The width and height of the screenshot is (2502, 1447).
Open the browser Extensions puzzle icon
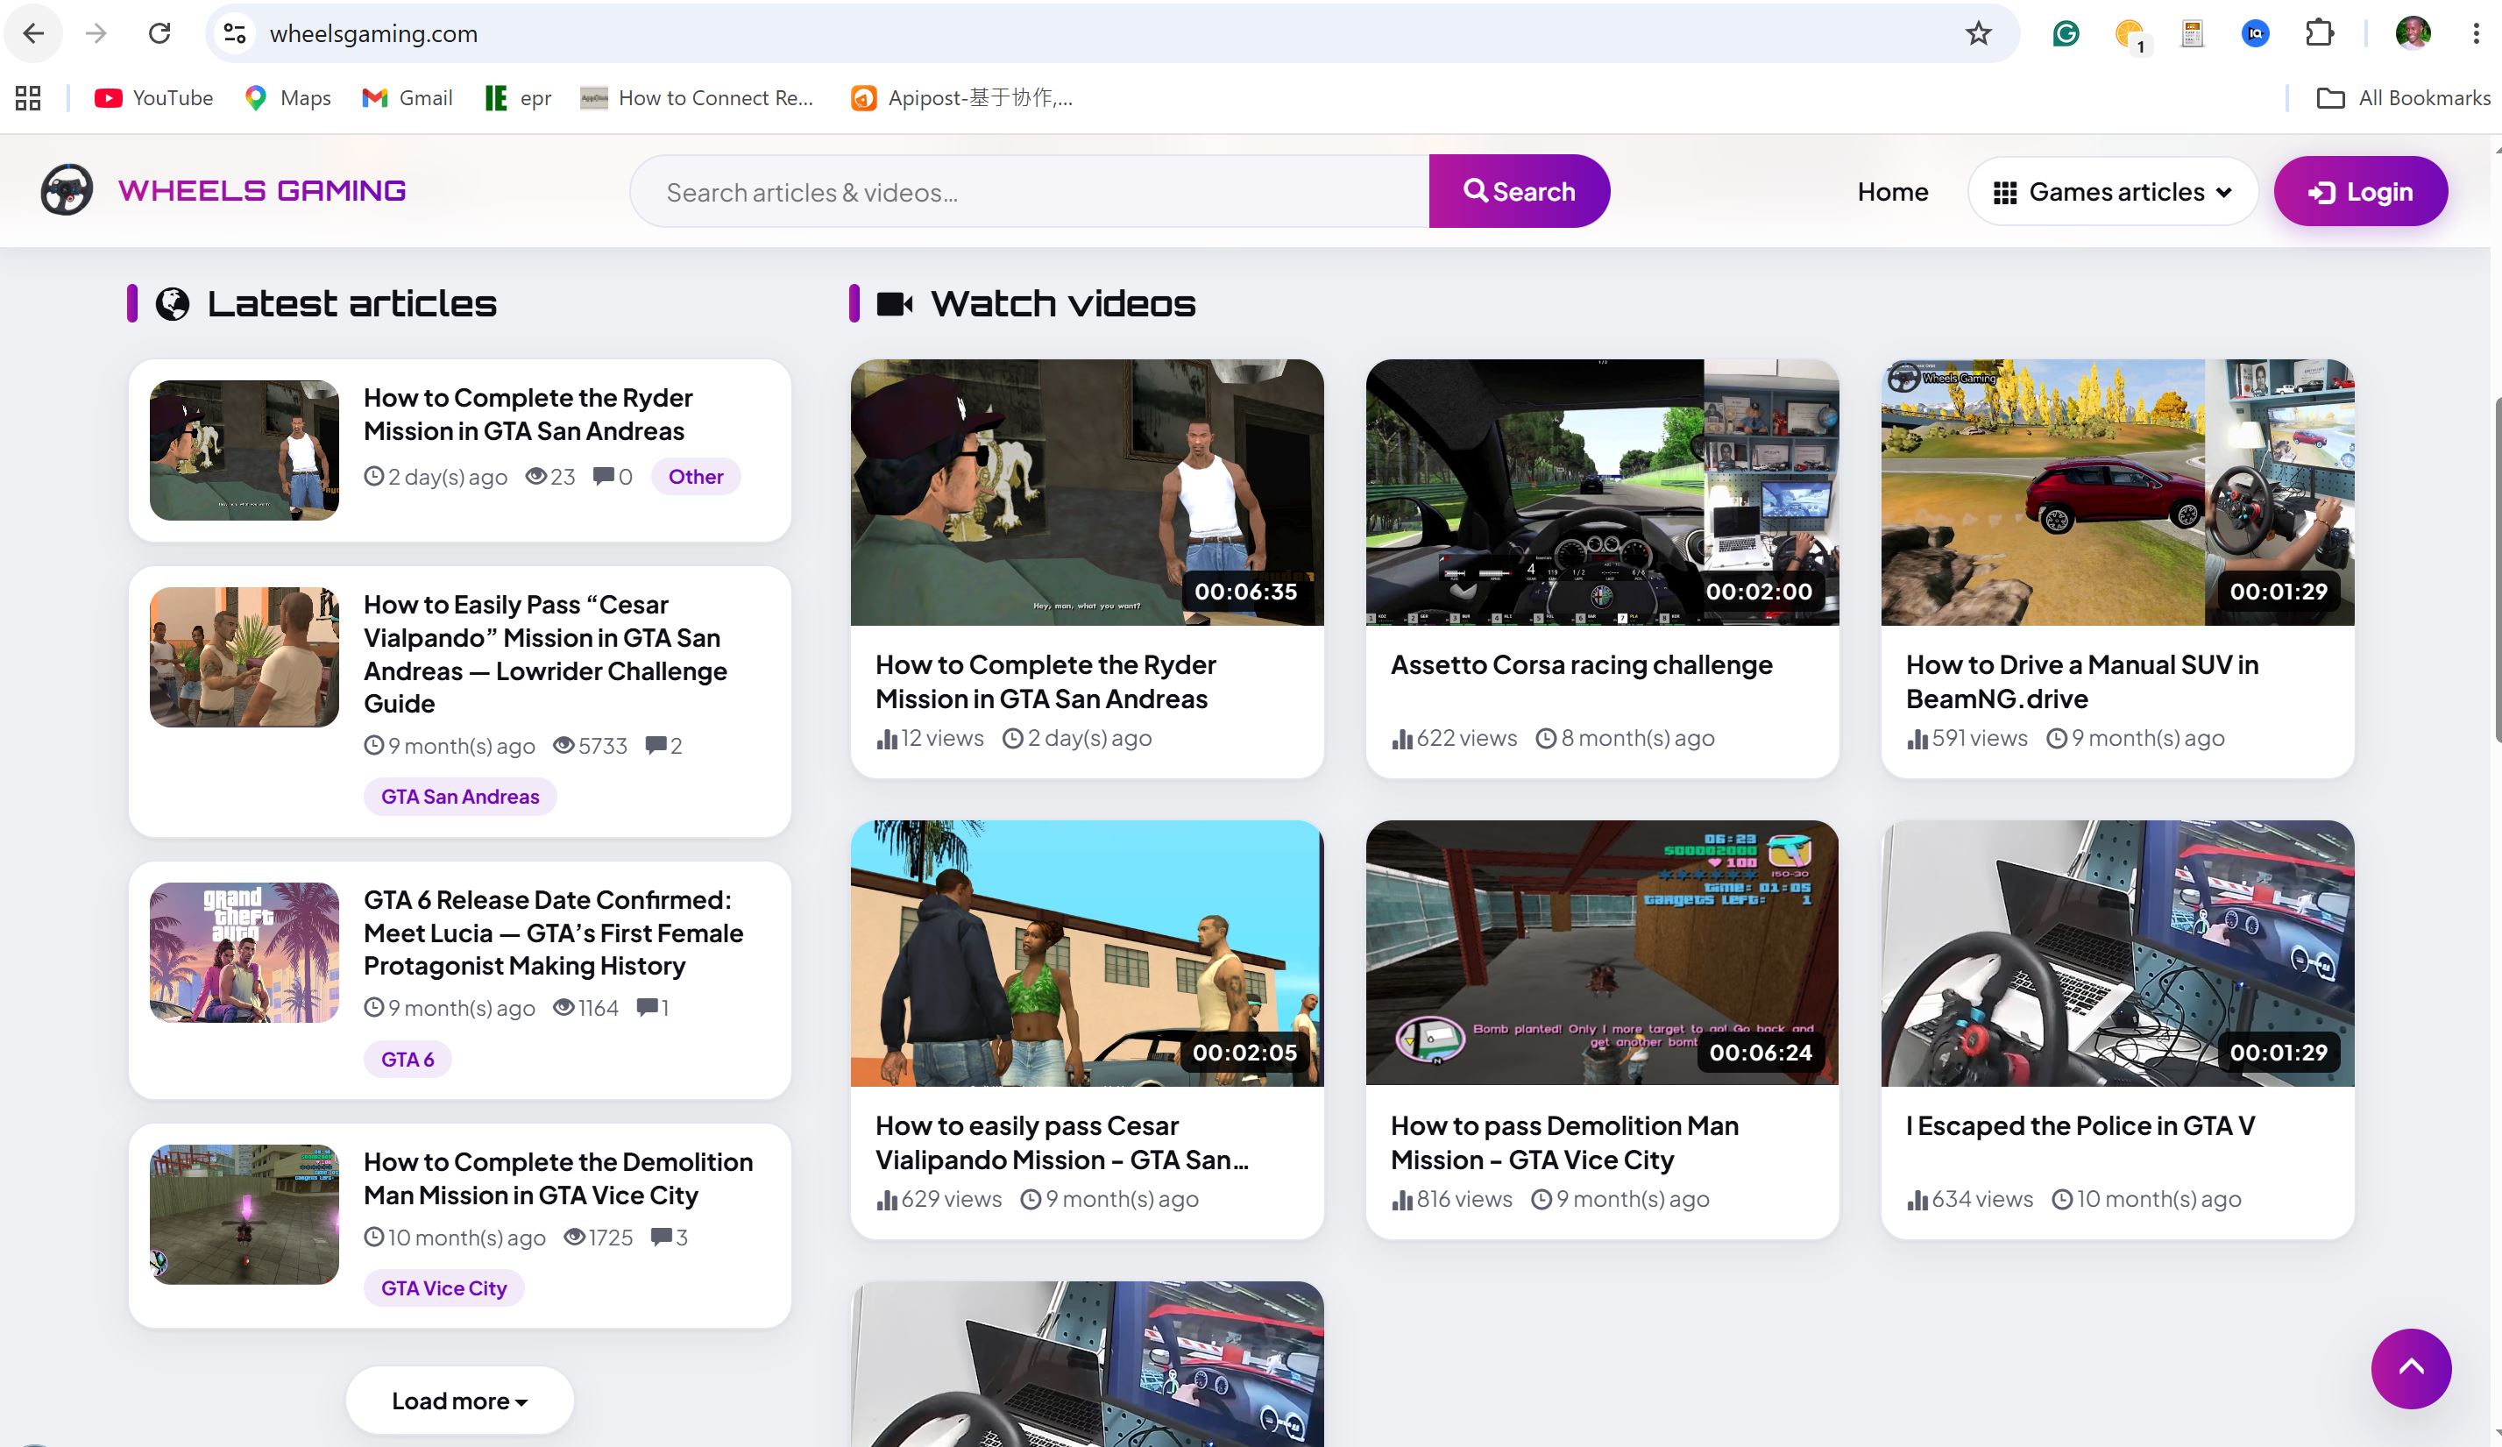click(2318, 34)
